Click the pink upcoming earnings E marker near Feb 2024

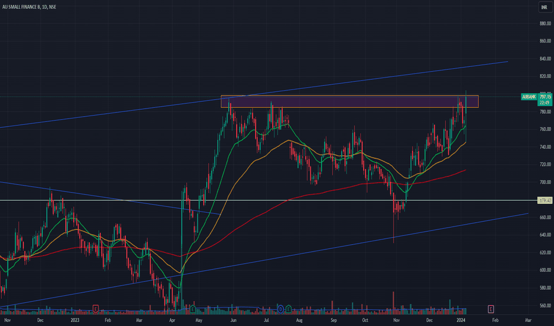(x=491, y=309)
